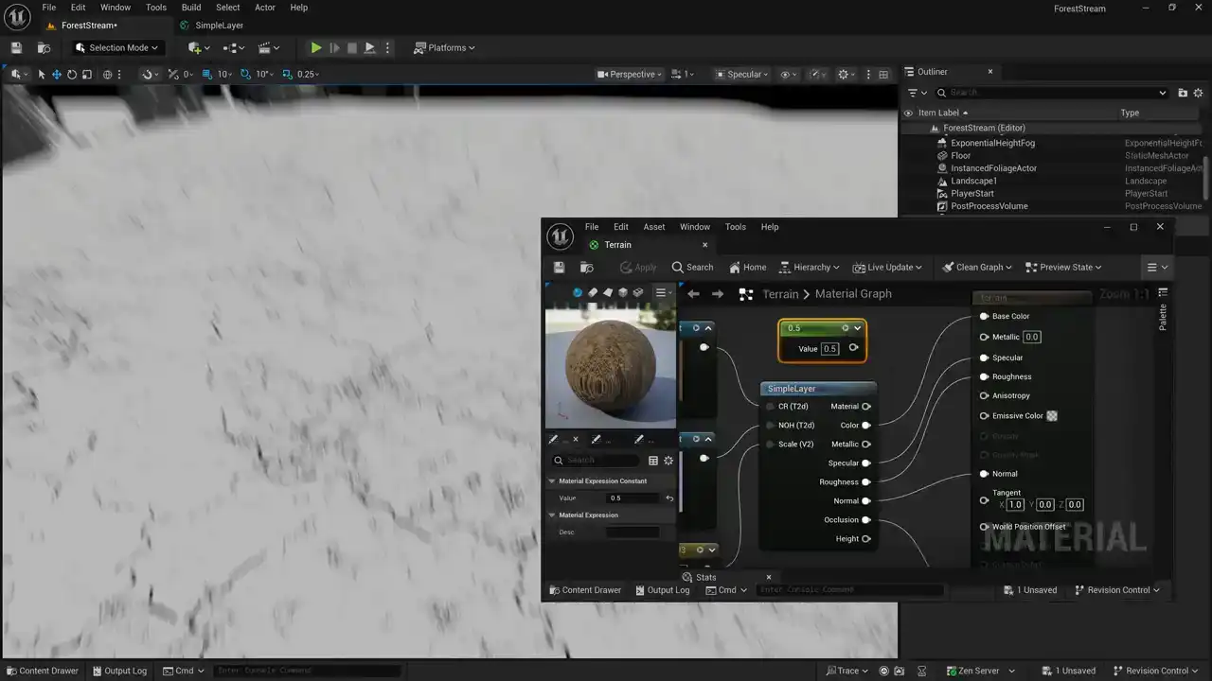Image resolution: width=1212 pixels, height=681 pixels.
Task: Select the rotate gizmo tool
Action: tap(72, 75)
